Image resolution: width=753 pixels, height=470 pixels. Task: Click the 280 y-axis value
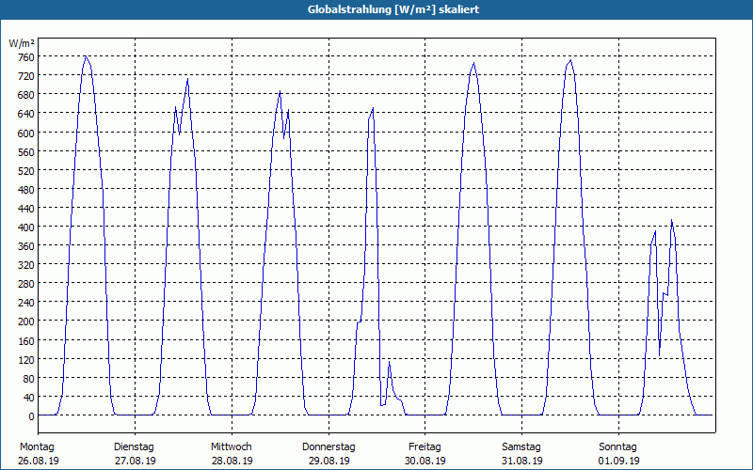point(26,284)
